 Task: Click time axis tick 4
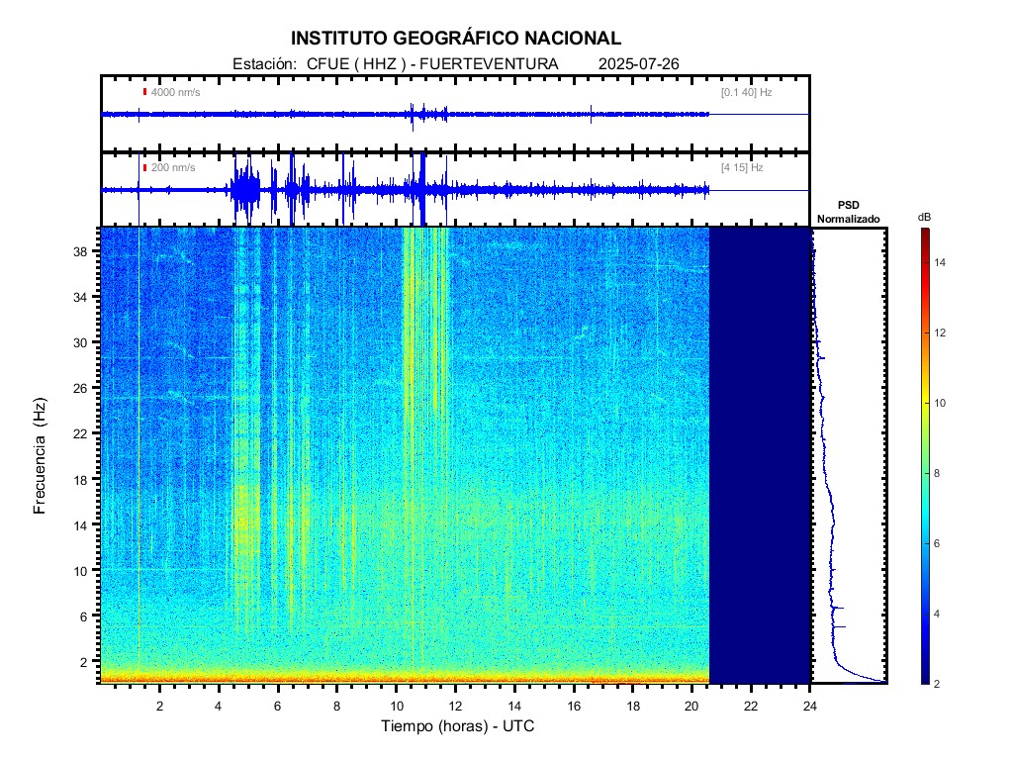tap(219, 706)
